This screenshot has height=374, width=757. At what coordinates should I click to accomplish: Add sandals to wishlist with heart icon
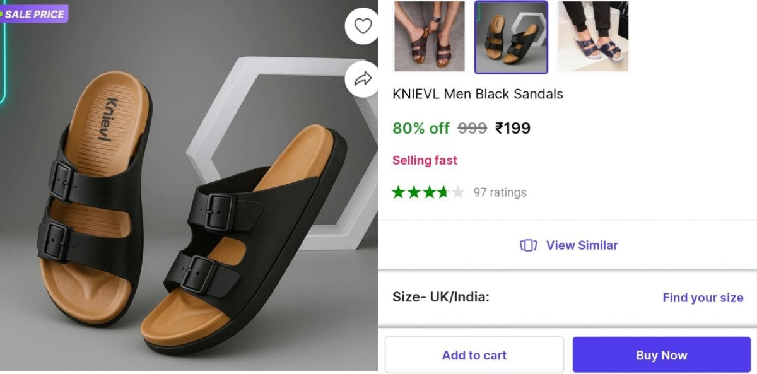(363, 26)
